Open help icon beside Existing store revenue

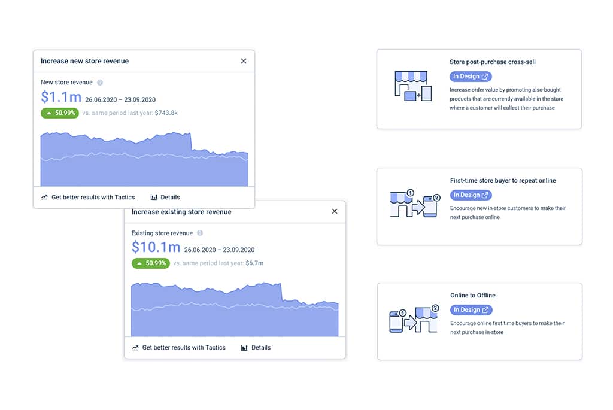click(x=200, y=233)
